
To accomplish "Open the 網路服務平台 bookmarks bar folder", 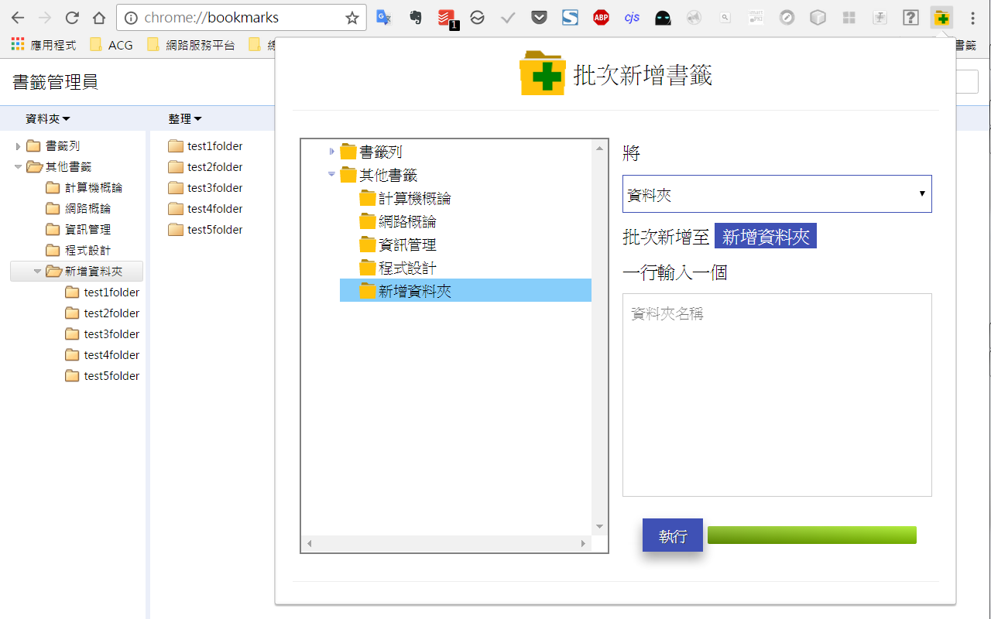I will click(x=191, y=45).
